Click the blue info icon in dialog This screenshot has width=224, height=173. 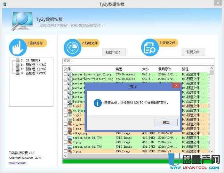pos(97,103)
